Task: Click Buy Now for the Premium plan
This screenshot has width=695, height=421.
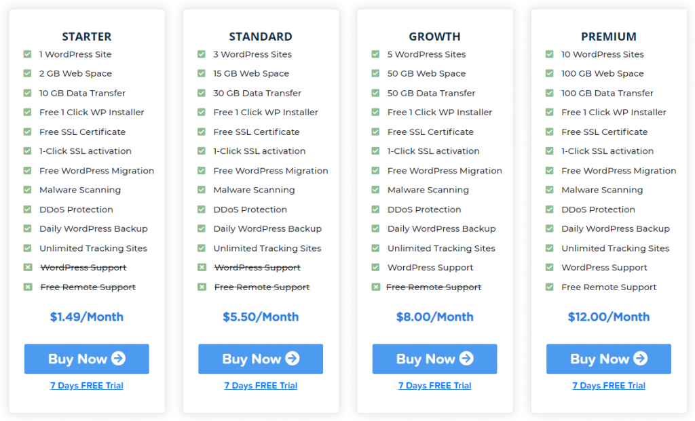Action: coord(609,359)
